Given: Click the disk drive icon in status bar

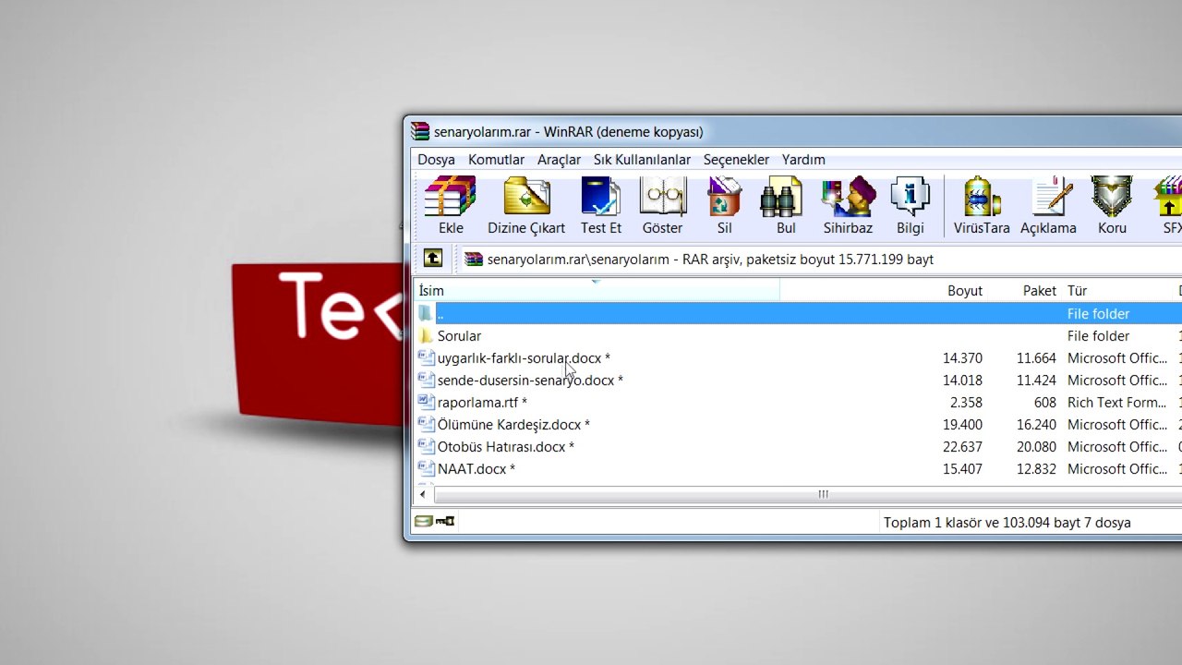Looking at the screenshot, I should click(423, 522).
